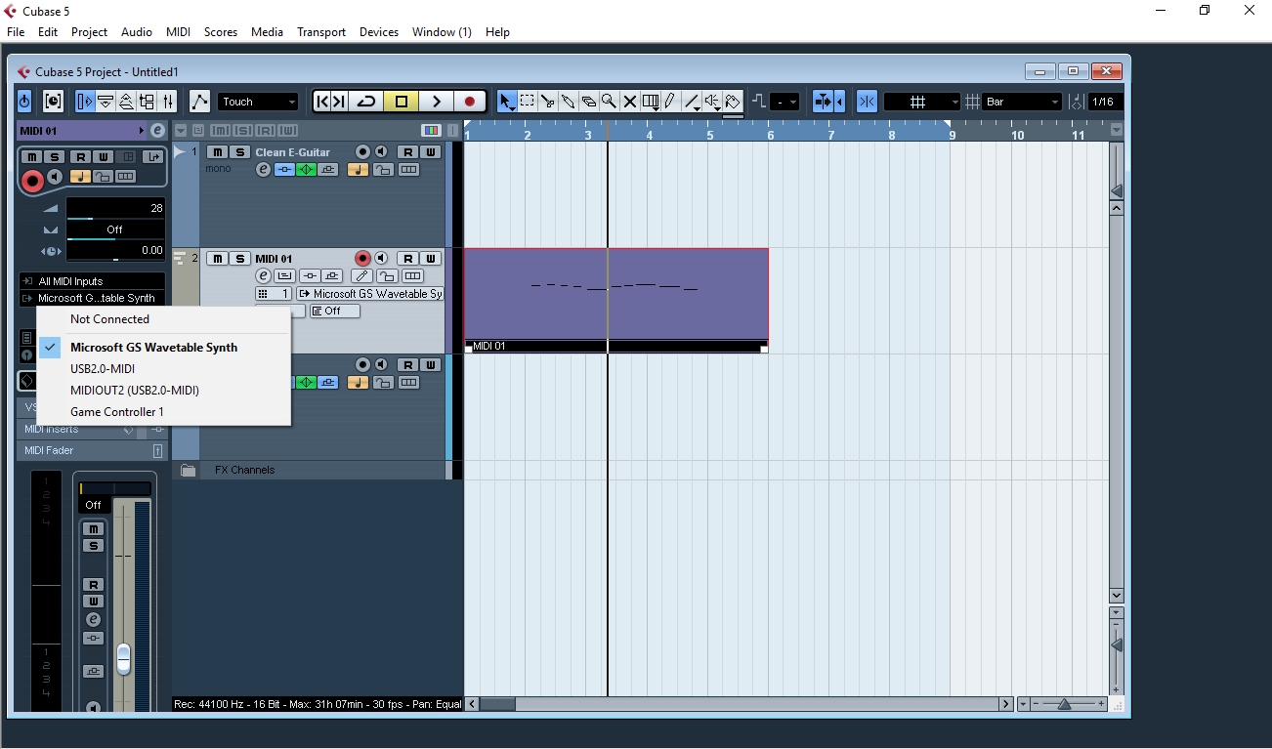Open the 1/16 quantize value dropdown
1272x749 pixels.
click(x=1106, y=102)
